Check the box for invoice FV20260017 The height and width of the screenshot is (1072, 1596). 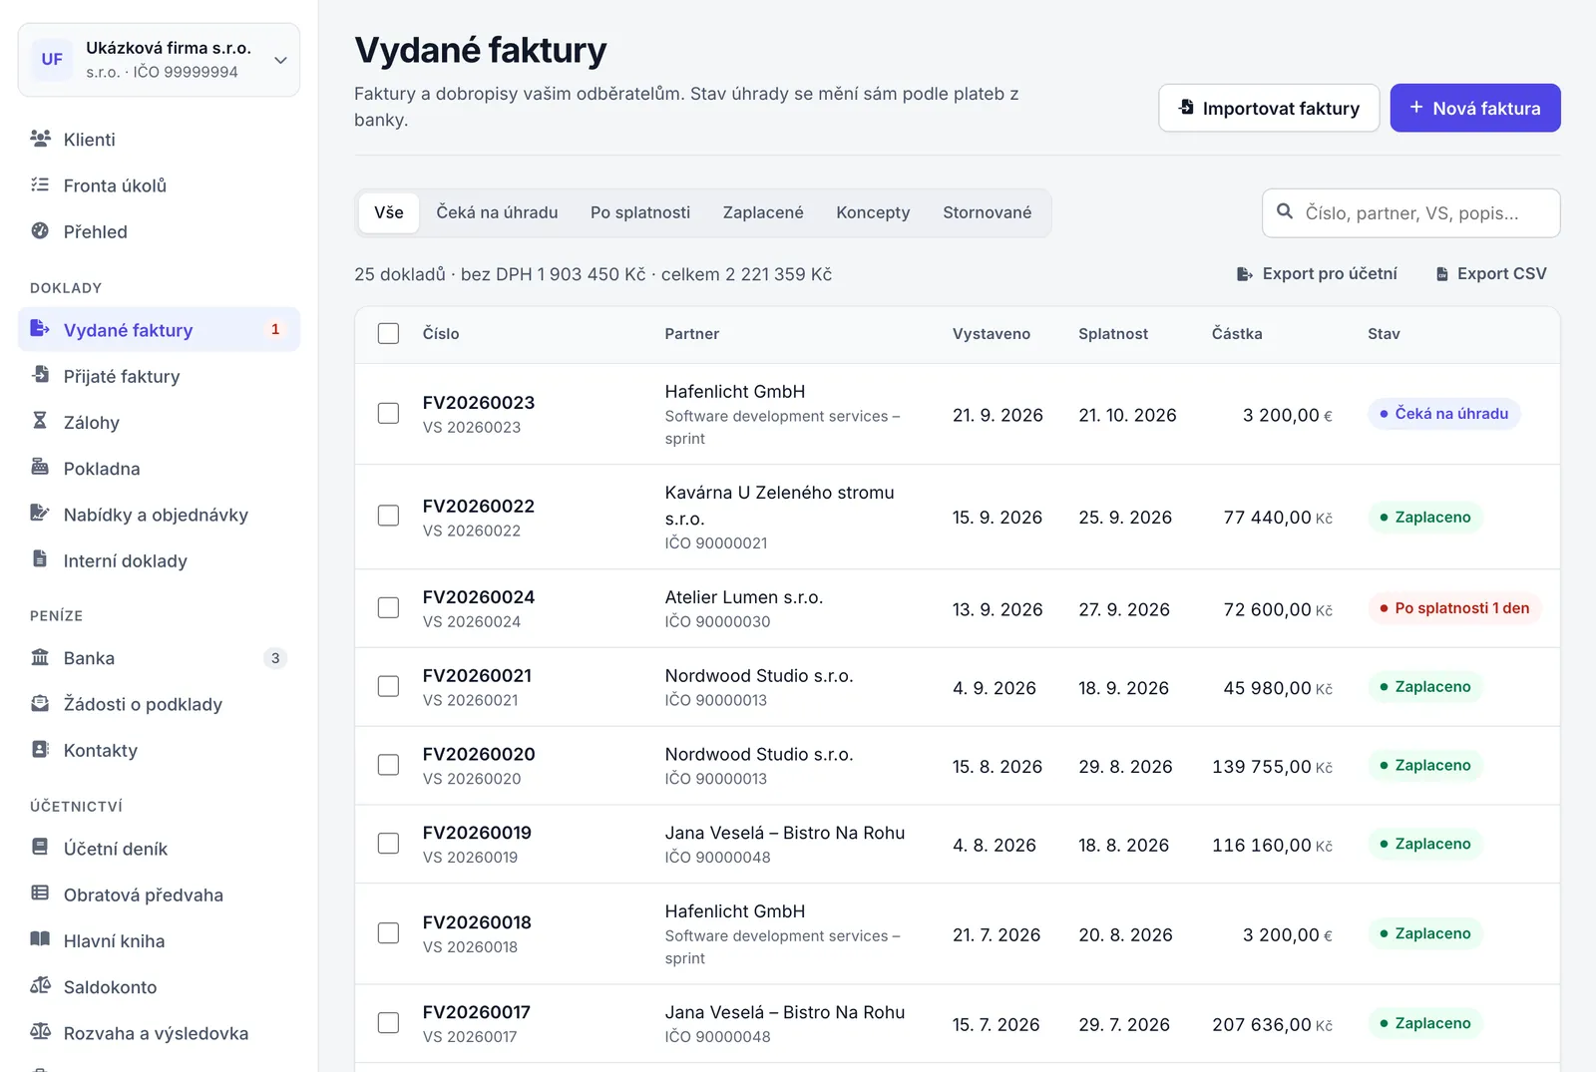pyautogui.click(x=388, y=1023)
